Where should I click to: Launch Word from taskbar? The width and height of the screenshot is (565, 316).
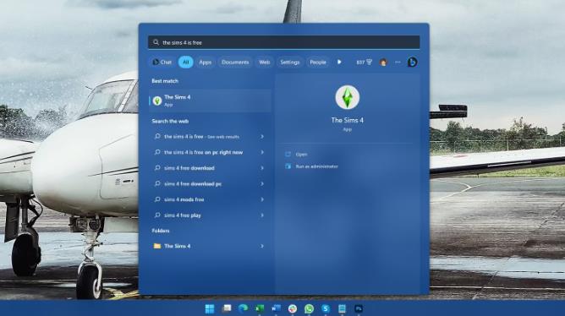(276, 308)
